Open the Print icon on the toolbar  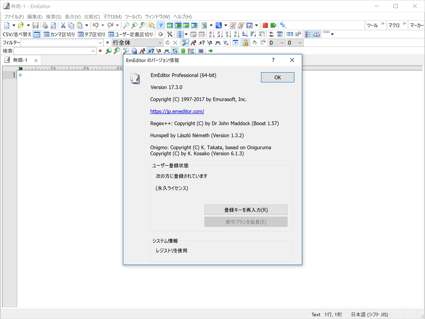(x=44, y=25)
